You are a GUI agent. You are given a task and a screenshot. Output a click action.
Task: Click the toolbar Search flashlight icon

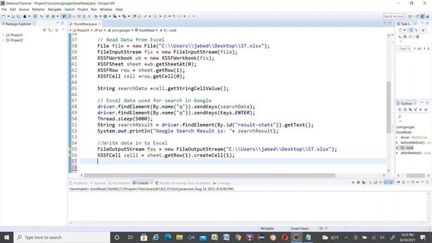click(x=145, y=16)
